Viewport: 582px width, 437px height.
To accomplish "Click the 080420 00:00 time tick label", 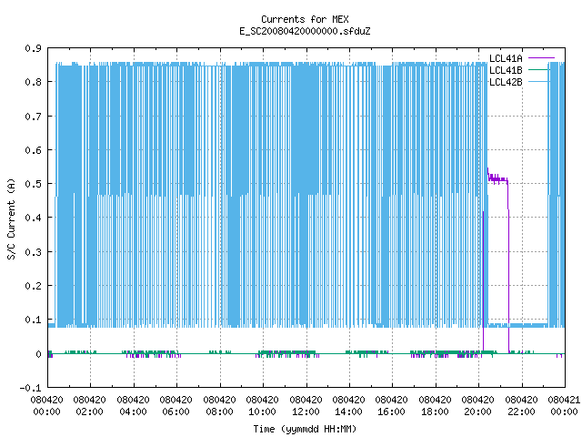I will (46, 406).
